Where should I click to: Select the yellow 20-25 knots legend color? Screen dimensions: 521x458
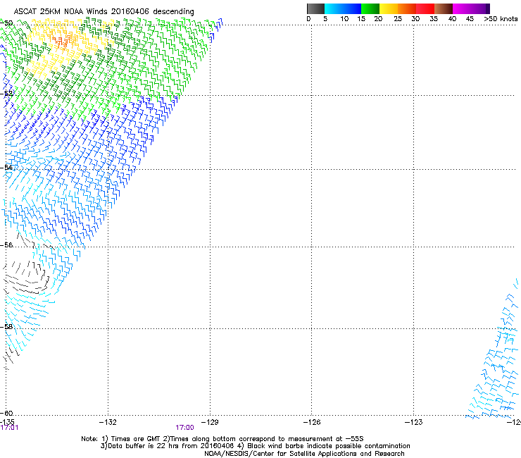(389, 8)
